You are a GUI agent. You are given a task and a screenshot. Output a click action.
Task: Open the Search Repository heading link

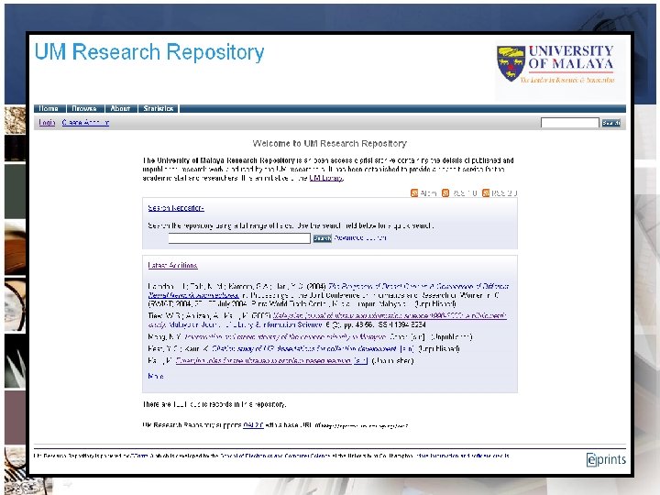176,208
